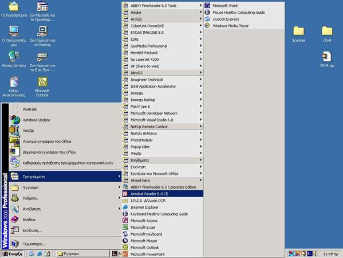Click the Microsoft Access icon in menu

click(x=125, y=221)
